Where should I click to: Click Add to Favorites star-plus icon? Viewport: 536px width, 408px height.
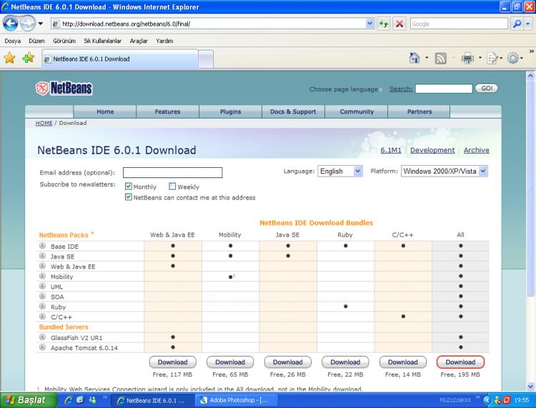click(28, 58)
